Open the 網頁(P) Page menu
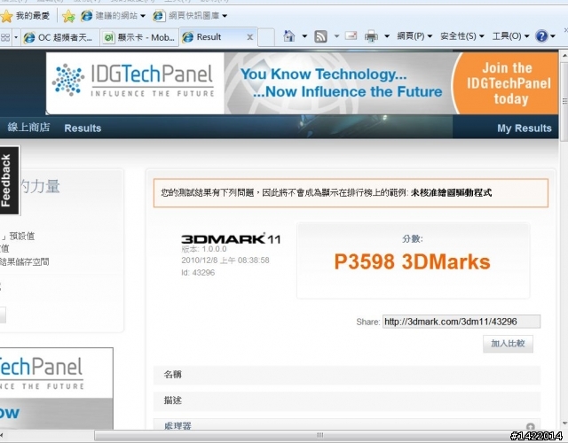Image resolution: width=568 pixels, height=443 pixels. (x=414, y=36)
